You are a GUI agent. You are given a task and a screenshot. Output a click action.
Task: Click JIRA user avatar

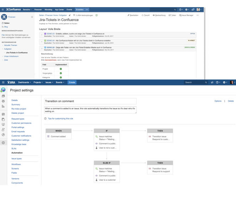tap(232, 82)
